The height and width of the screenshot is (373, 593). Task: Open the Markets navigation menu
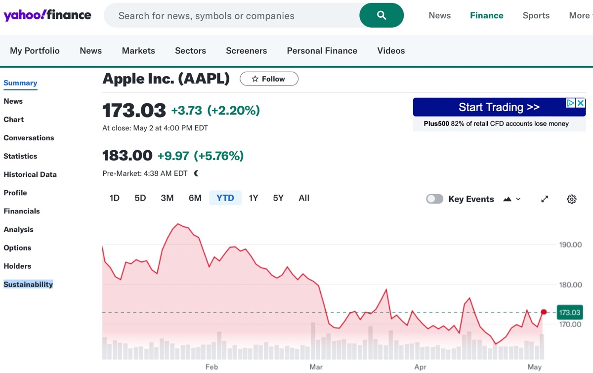click(138, 51)
